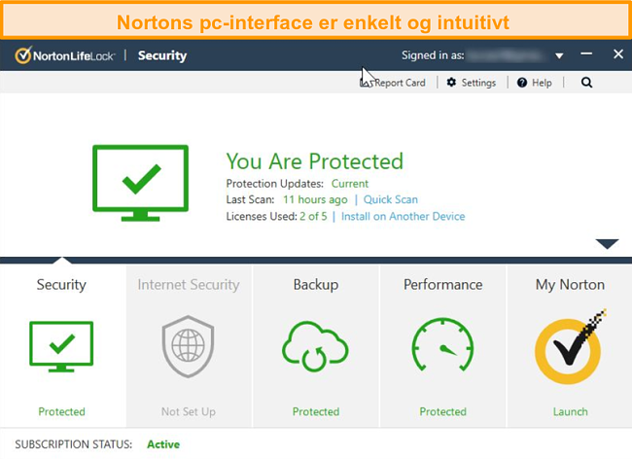Expand the details panel down arrow
This screenshot has height=459, width=632.
[x=607, y=243]
